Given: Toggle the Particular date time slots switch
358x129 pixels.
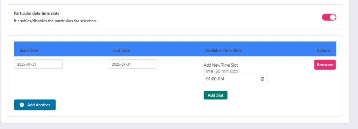Looking at the screenshot, I should click(x=329, y=17).
